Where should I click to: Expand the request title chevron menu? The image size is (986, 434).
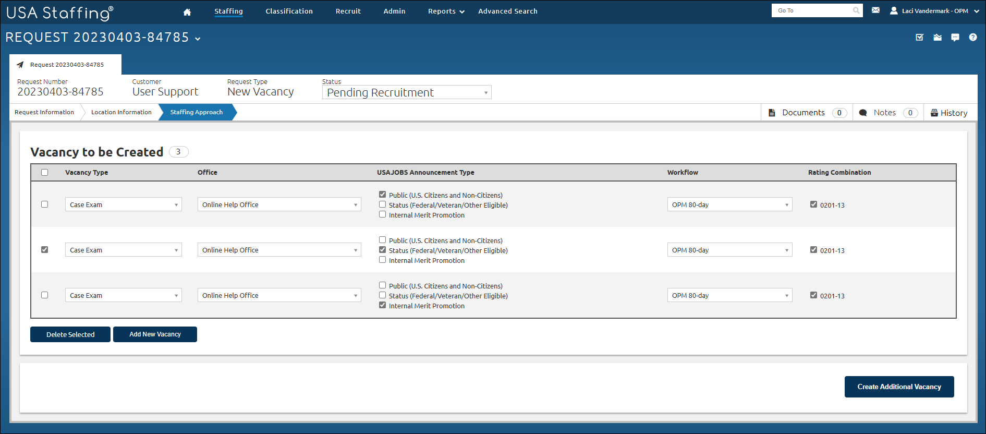(x=198, y=39)
